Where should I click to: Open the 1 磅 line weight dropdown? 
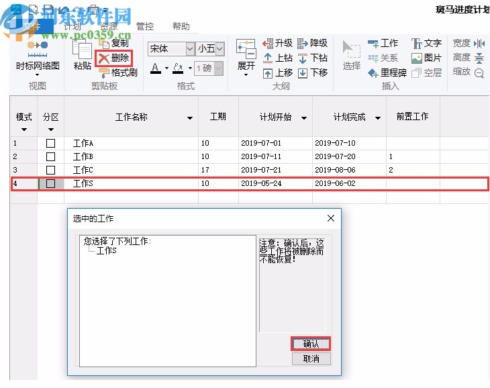point(219,68)
